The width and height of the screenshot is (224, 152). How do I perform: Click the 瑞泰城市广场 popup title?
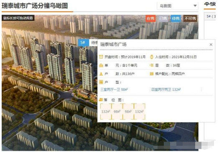coord(113,45)
